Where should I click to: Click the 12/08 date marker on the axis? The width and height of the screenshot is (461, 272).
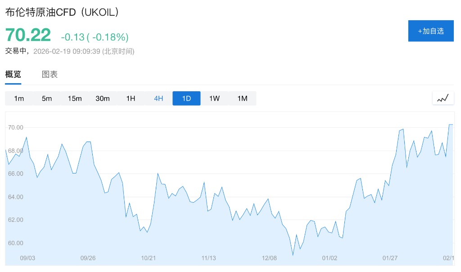pos(269,258)
